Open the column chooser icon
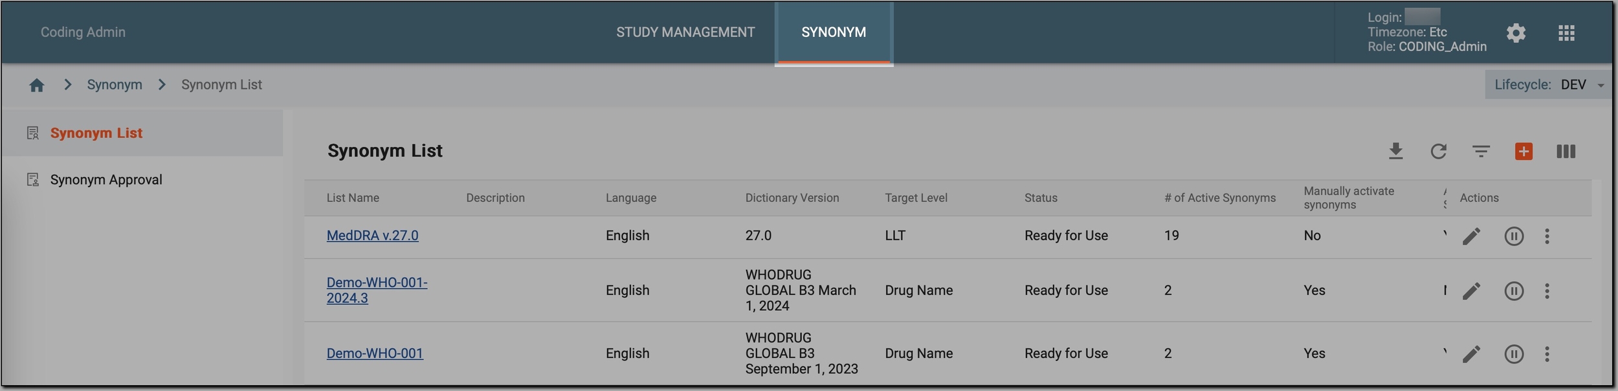 click(1566, 151)
